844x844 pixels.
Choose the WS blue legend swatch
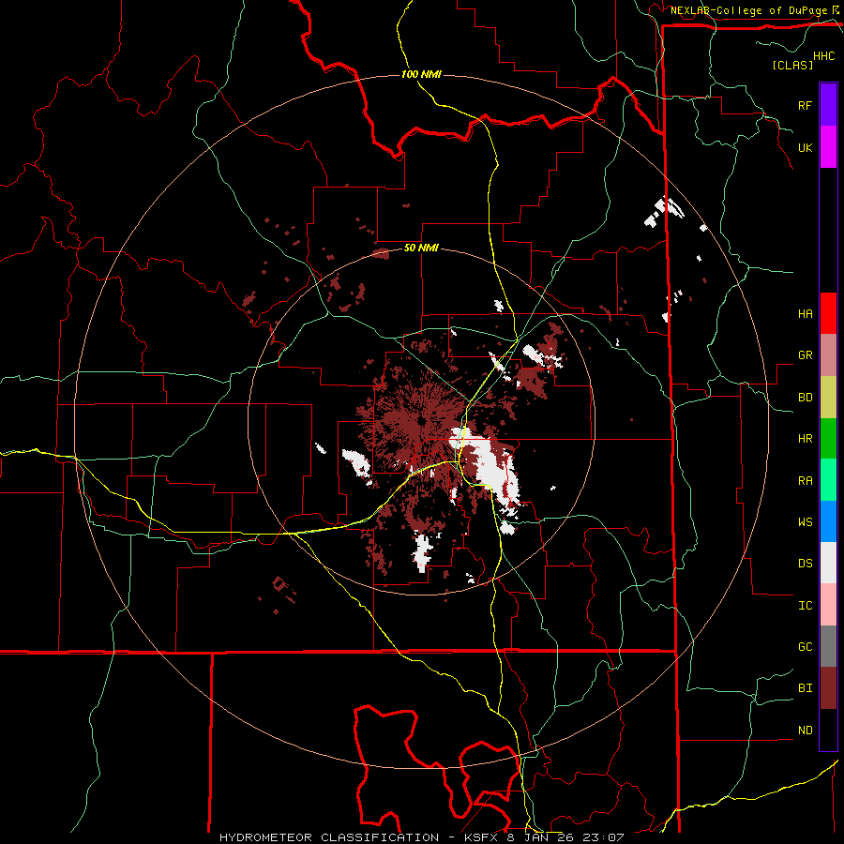point(828,521)
